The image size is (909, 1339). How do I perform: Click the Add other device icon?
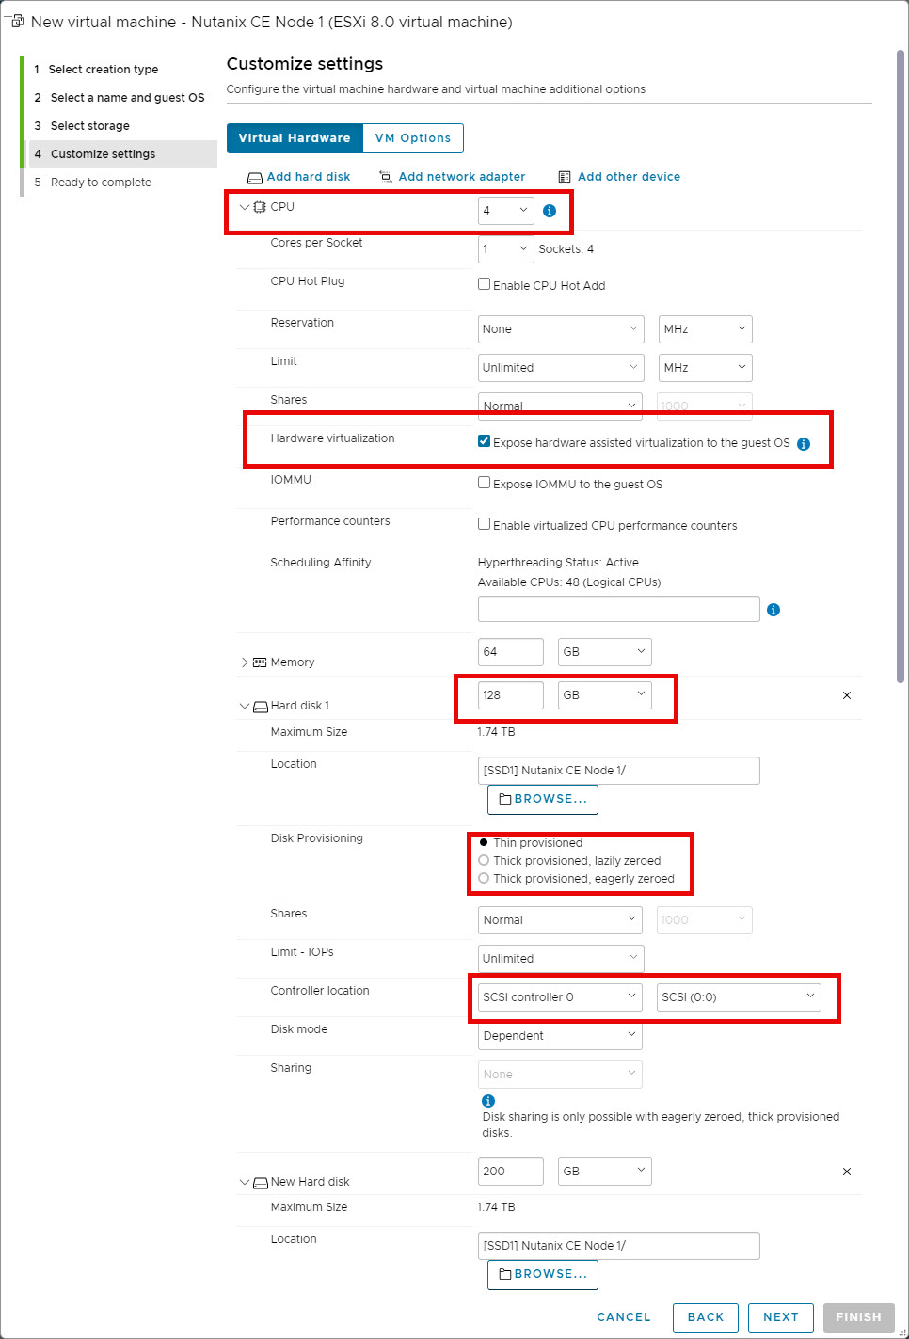563,176
